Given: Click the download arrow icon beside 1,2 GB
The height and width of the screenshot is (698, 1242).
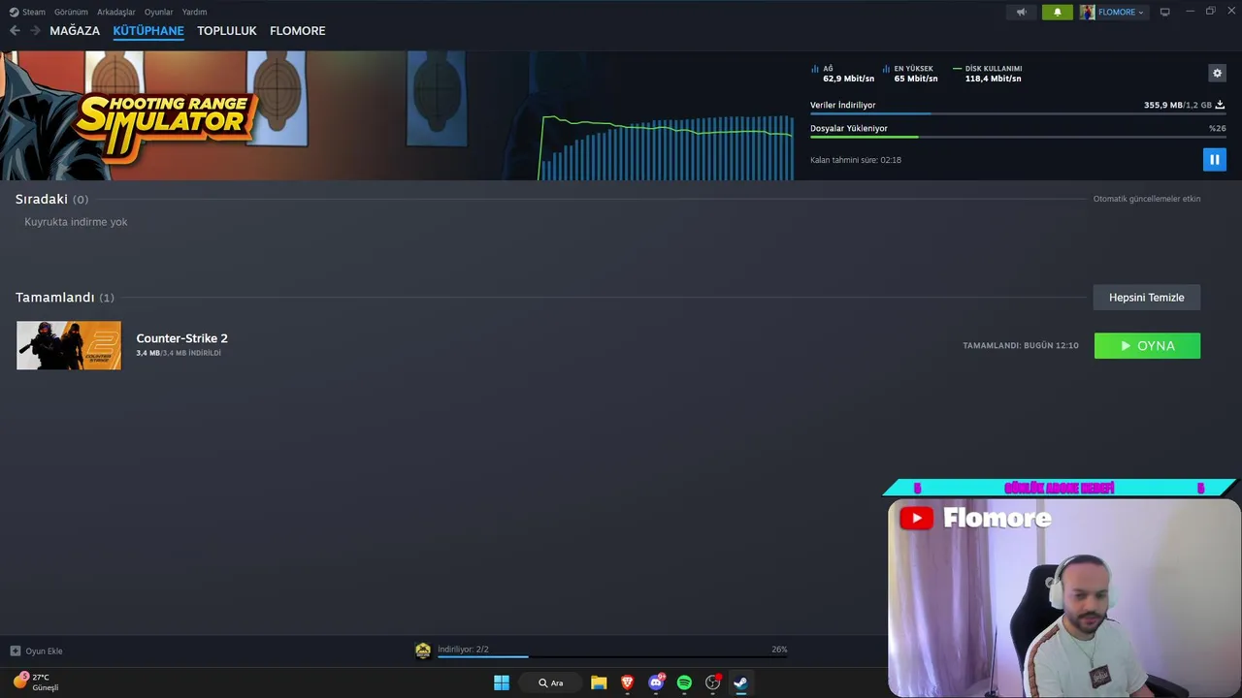Looking at the screenshot, I should (1220, 105).
